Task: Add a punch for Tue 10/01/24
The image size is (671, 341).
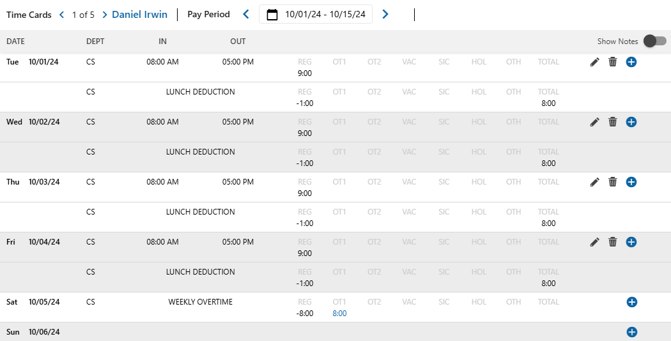Action: pos(631,62)
